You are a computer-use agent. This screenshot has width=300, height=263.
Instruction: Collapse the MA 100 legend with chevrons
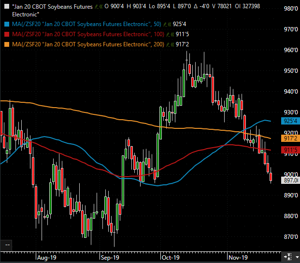pos(172,34)
